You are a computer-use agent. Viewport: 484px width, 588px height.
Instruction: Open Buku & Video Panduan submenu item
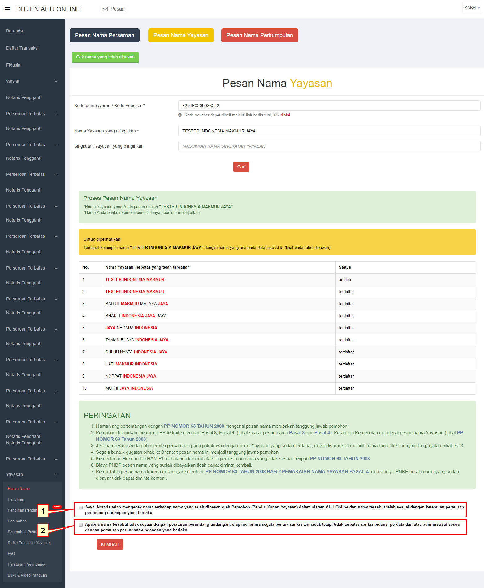pos(27,575)
